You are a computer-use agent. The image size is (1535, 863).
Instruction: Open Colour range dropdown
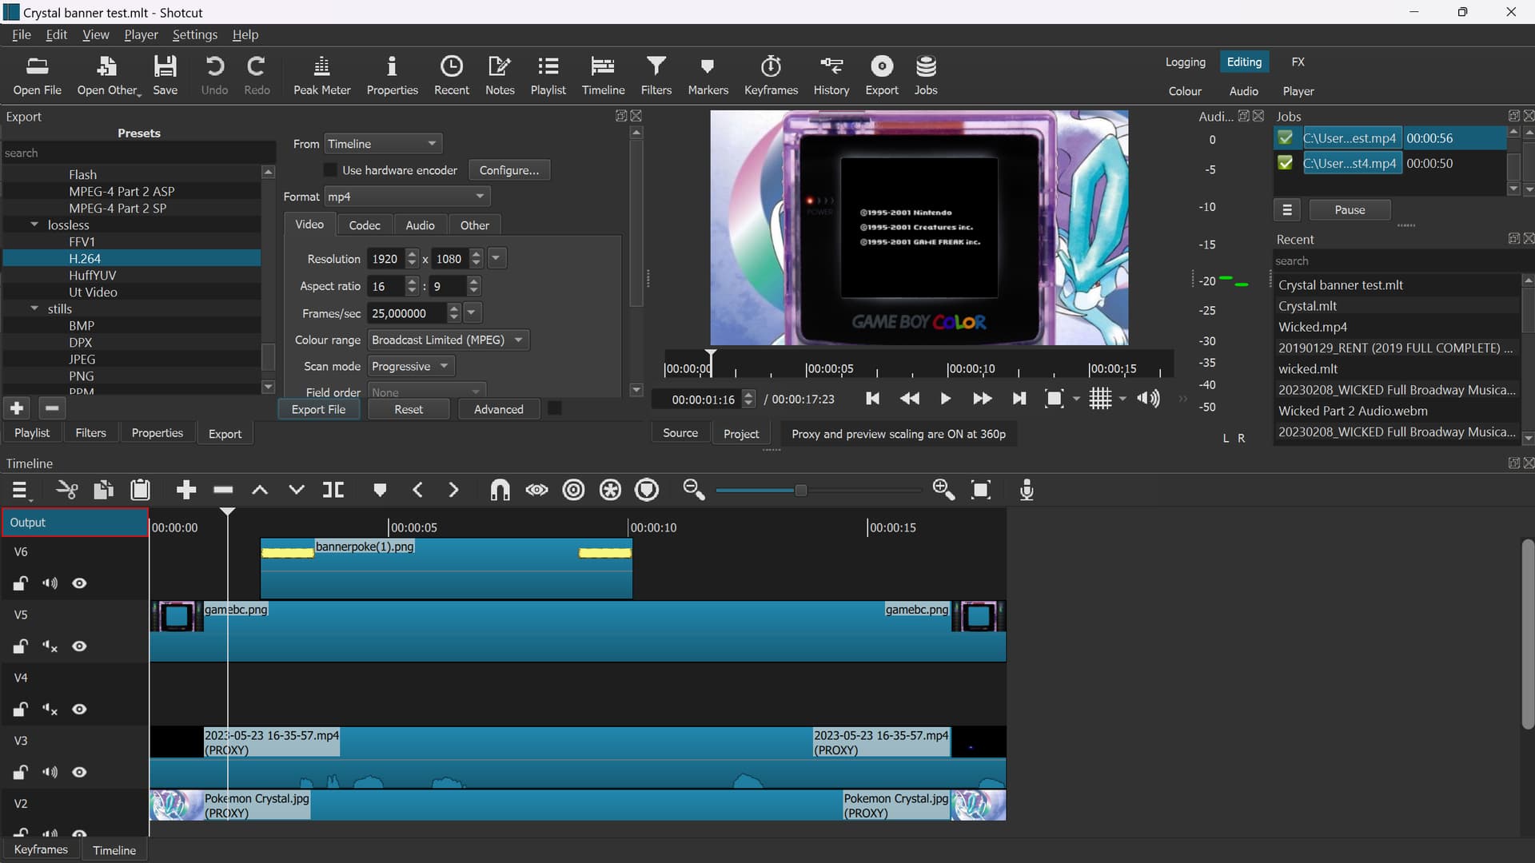pyautogui.click(x=448, y=340)
